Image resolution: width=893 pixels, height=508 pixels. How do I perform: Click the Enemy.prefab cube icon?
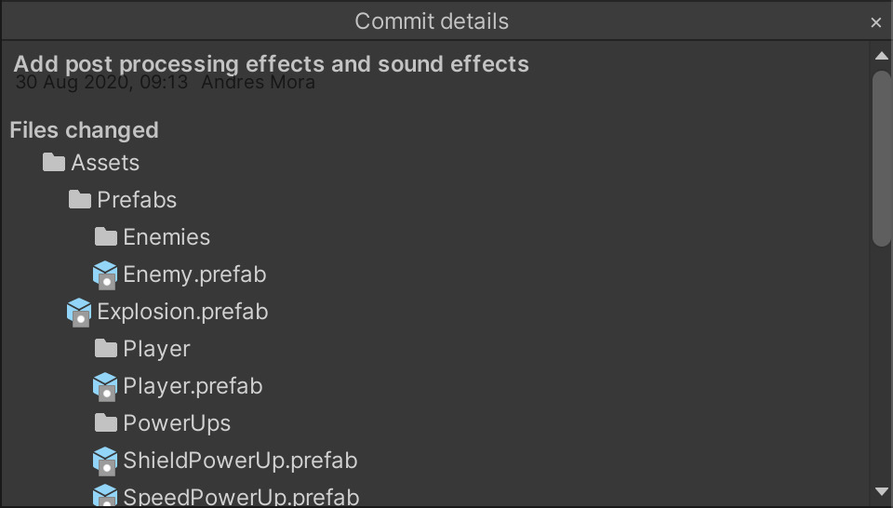click(x=105, y=275)
